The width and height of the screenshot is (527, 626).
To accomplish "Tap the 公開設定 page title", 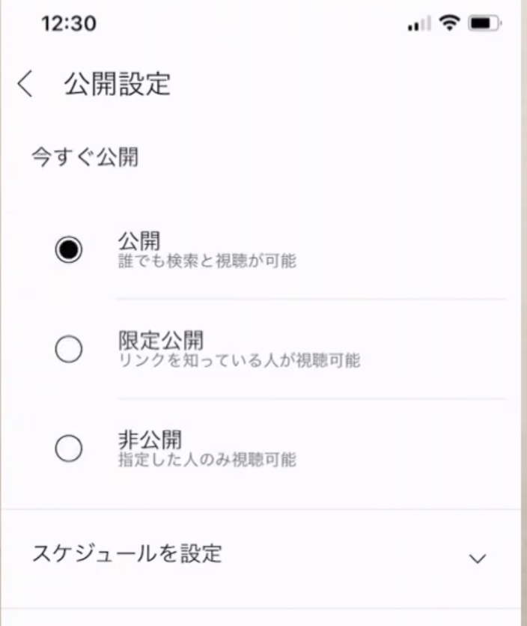I will [118, 84].
